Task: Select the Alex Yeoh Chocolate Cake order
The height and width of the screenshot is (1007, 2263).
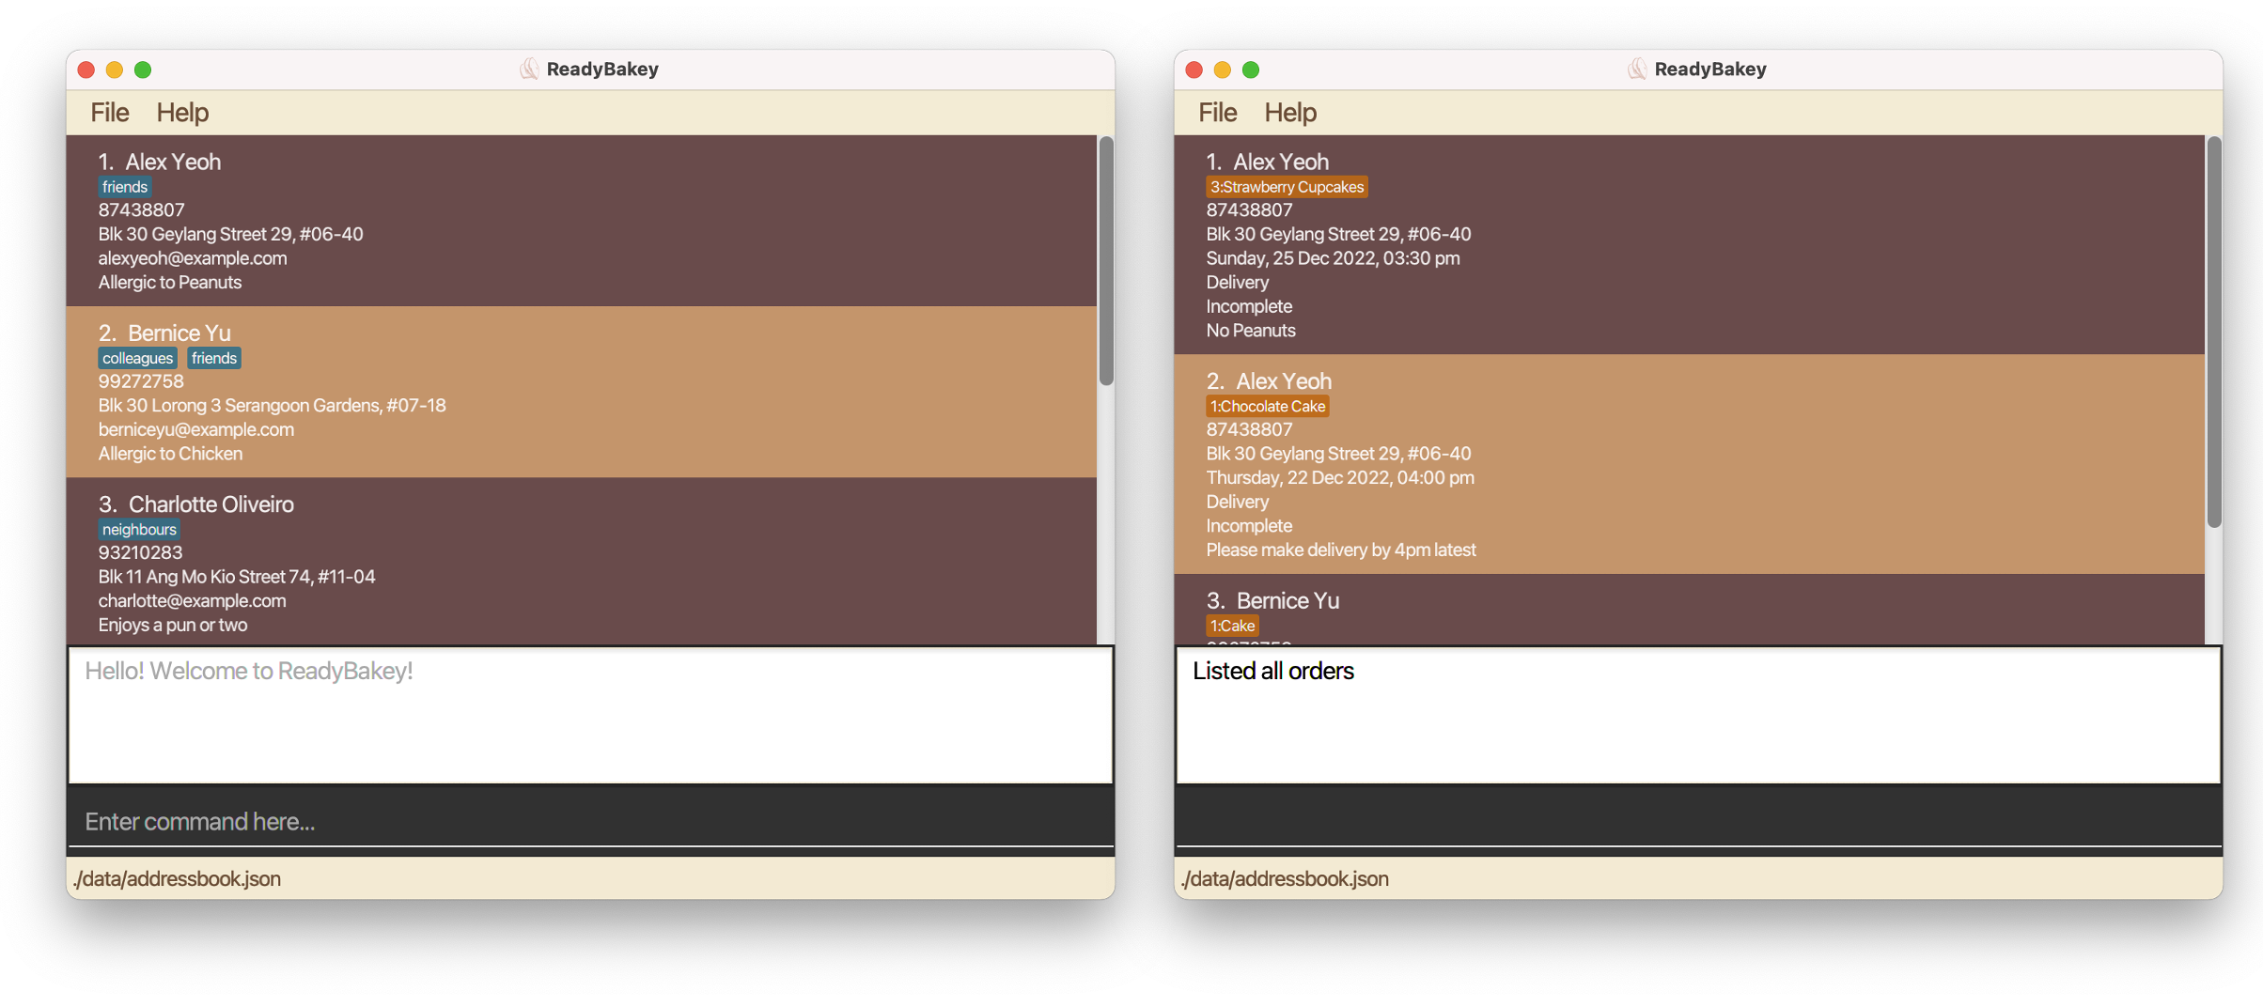Action: [1688, 464]
